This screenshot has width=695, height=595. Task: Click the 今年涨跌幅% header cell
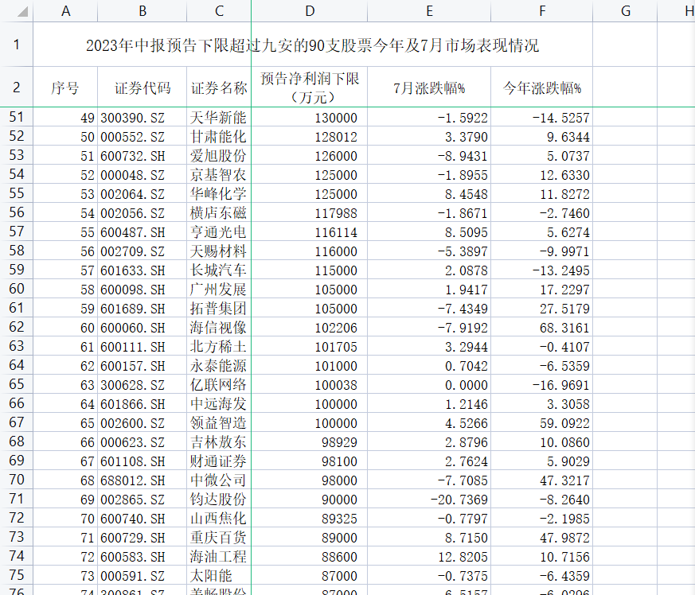click(x=541, y=87)
